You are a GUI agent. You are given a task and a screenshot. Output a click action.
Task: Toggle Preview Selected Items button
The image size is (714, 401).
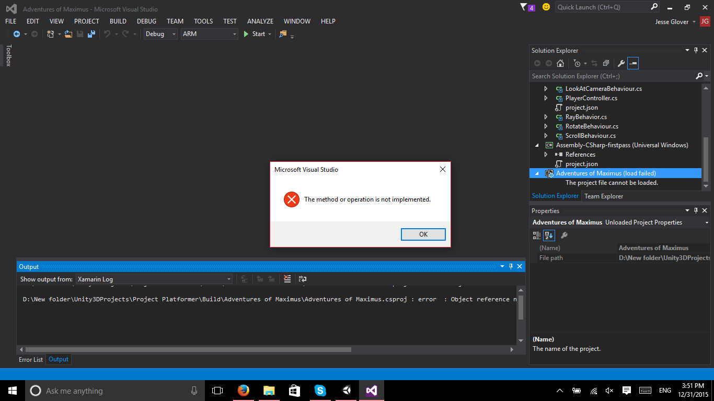click(x=633, y=63)
